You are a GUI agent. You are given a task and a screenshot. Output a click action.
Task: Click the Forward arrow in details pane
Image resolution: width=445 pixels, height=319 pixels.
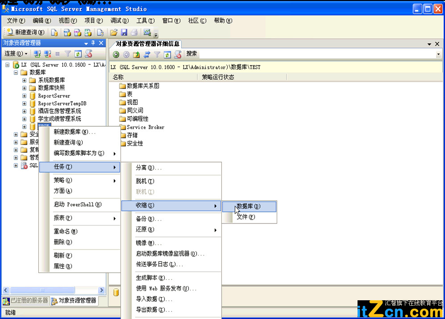tap(126, 54)
